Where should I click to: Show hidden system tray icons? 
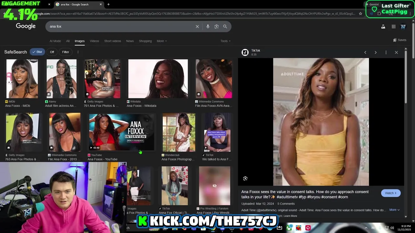pyautogui.click(x=366, y=228)
